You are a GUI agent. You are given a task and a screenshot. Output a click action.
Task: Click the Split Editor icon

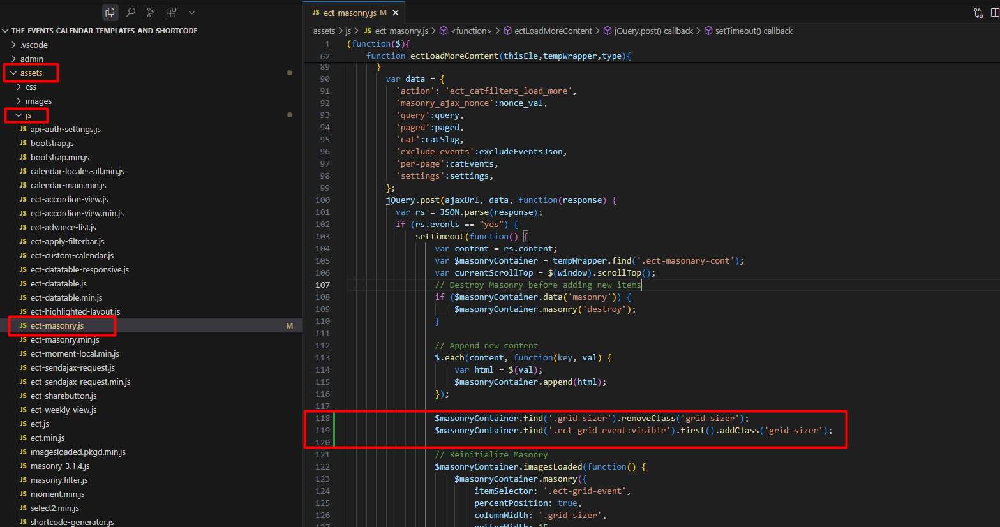pyautogui.click(x=995, y=13)
